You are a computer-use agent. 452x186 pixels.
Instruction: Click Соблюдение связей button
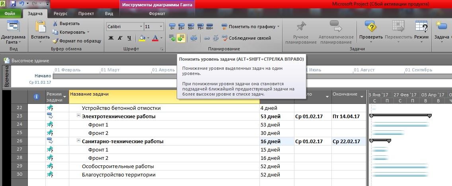(x=246, y=38)
